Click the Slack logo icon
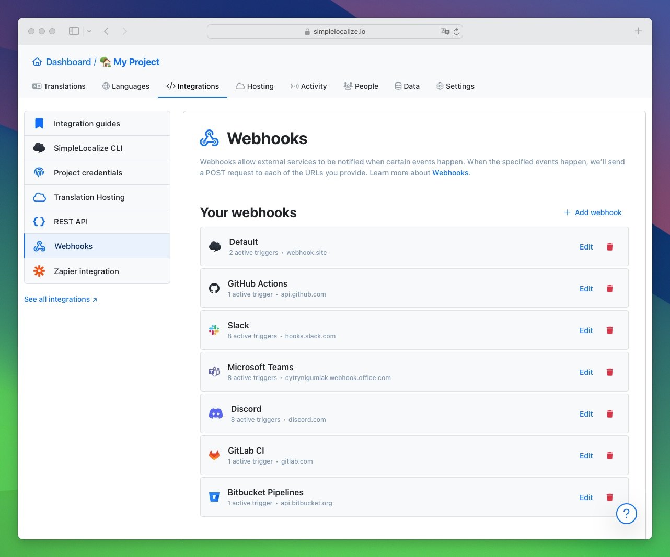The image size is (670, 557). click(214, 330)
